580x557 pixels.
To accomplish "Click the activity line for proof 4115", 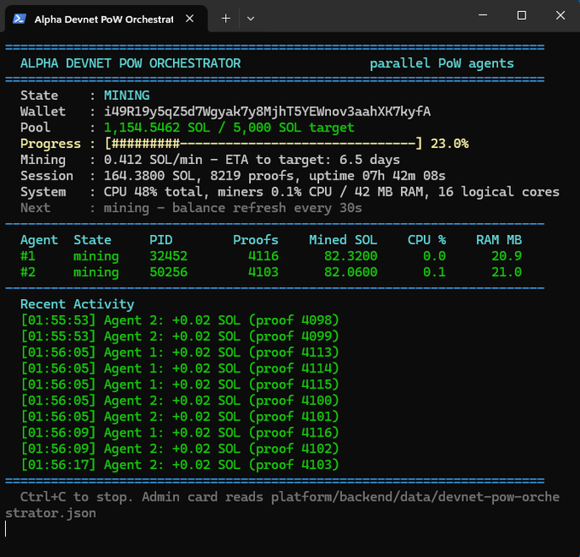I will click(x=180, y=384).
